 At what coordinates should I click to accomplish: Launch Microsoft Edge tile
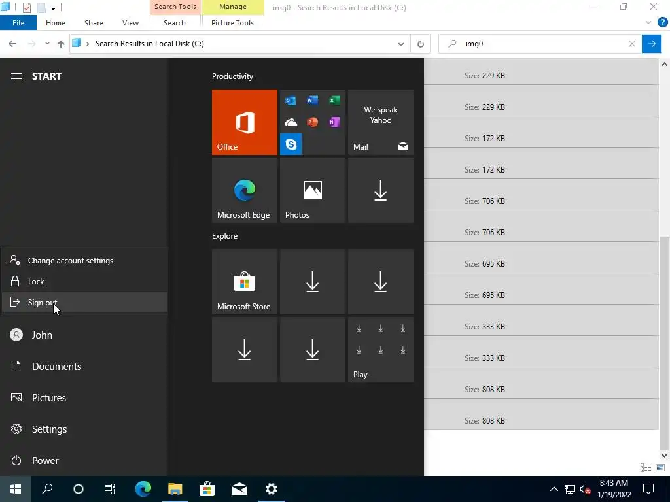pos(245,190)
